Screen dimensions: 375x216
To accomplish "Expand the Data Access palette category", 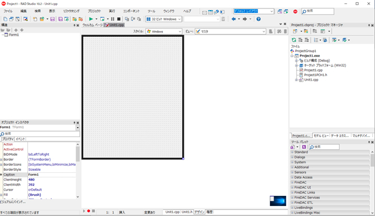I will [292, 177].
